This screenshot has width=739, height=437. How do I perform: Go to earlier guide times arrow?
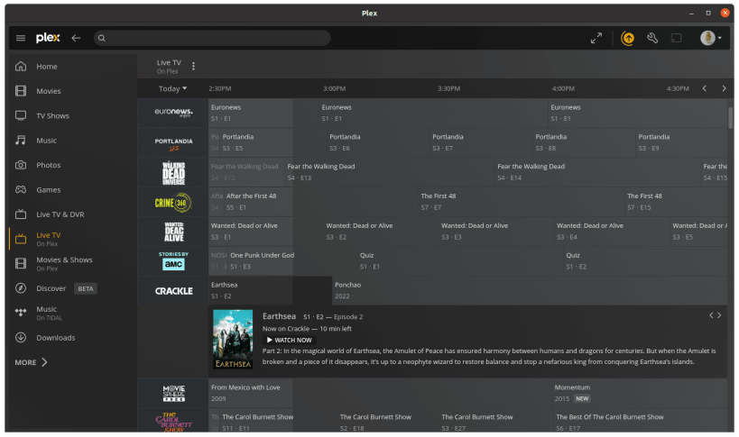tap(705, 88)
